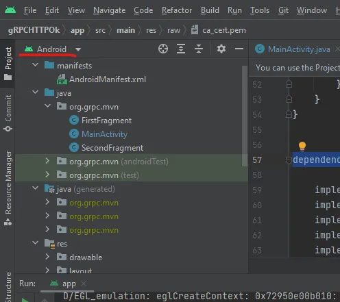Open the Navigate menu

pyautogui.click(x=109, y=10)
